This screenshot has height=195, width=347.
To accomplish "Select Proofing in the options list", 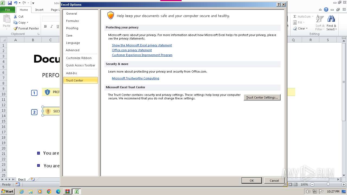I will click(x=81, y=28).
